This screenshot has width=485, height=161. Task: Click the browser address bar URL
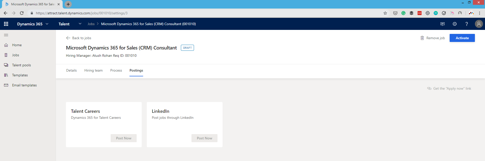[x=82, y=13]
